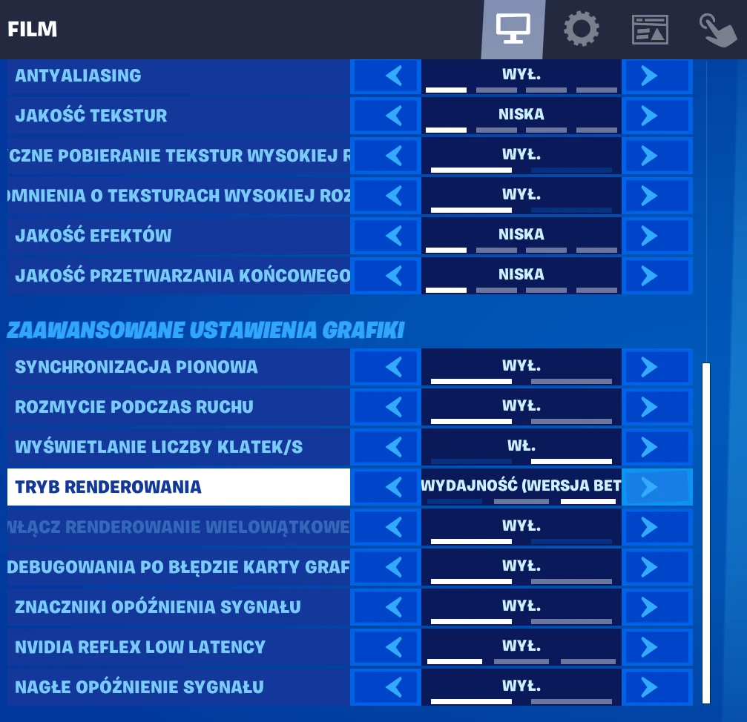The height and width of the screenshot is (722, 747).
Task: Cycle Tryb Renderowania to previous option
Action: pyautogui.click(x=386, y=487)
